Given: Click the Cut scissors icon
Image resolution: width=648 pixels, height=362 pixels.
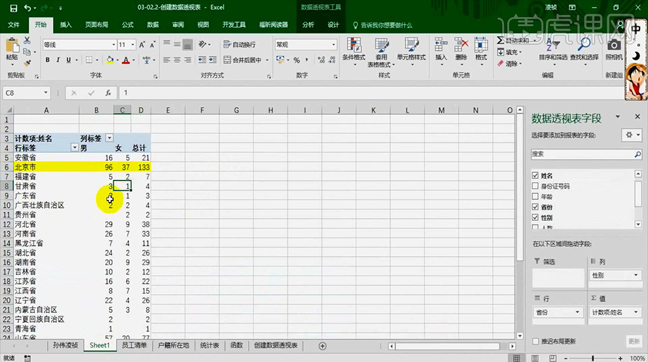Looking at the screenshot, I should point(27,41).
